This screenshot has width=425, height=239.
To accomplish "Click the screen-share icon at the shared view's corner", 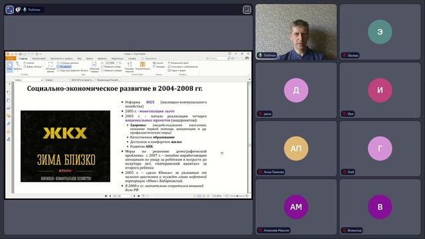I will 246,10.
